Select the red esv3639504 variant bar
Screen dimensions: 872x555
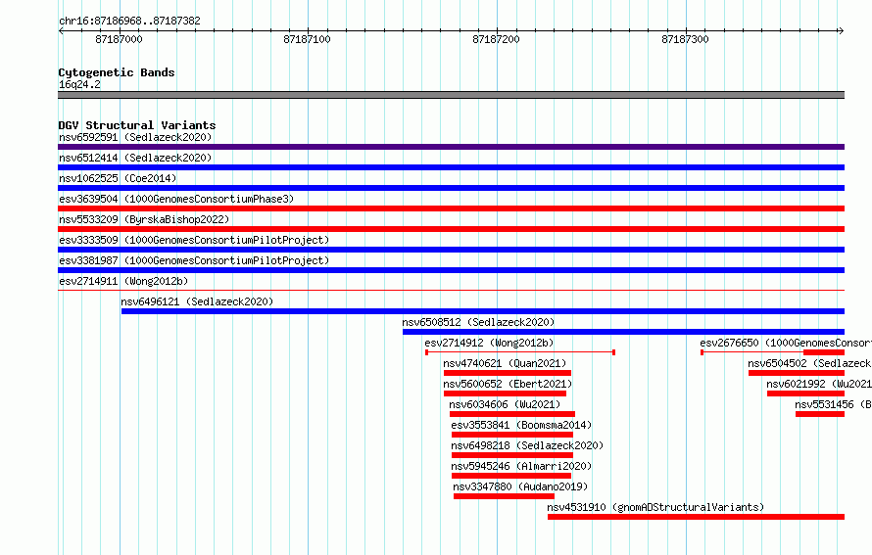tap(451, 208)
